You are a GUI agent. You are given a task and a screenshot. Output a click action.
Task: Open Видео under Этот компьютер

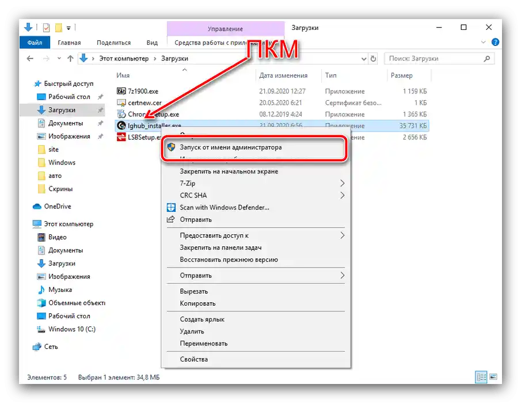(52, 237)
